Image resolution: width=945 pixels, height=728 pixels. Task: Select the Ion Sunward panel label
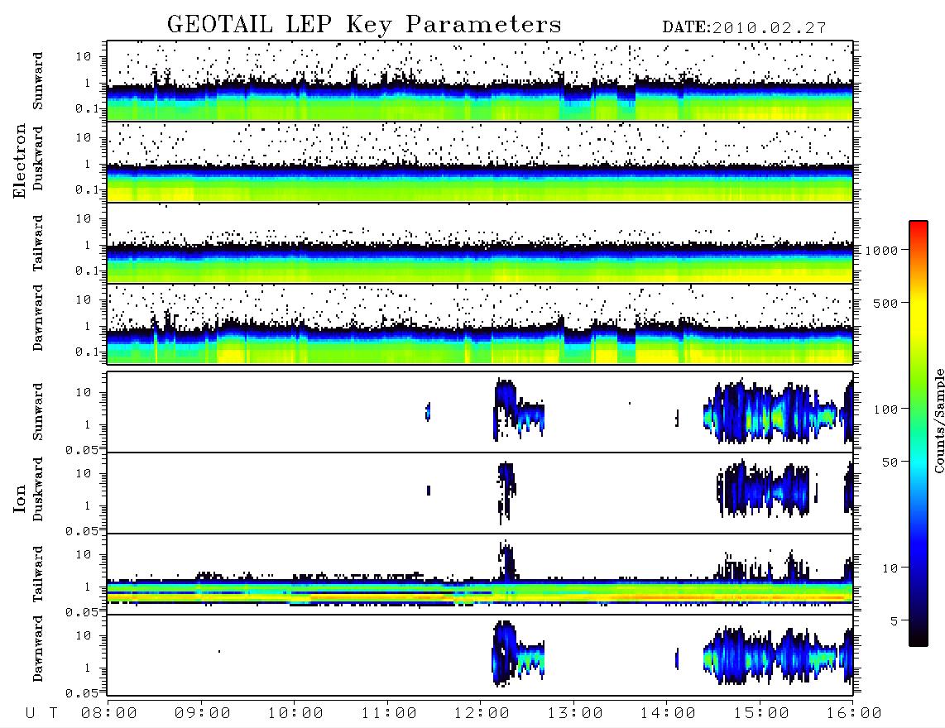(38, 412)
